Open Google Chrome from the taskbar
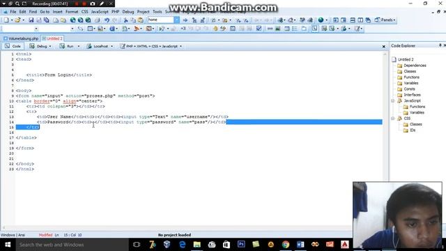Image resolution: width=446 pixels, height=251 pixels. point(286,245)
